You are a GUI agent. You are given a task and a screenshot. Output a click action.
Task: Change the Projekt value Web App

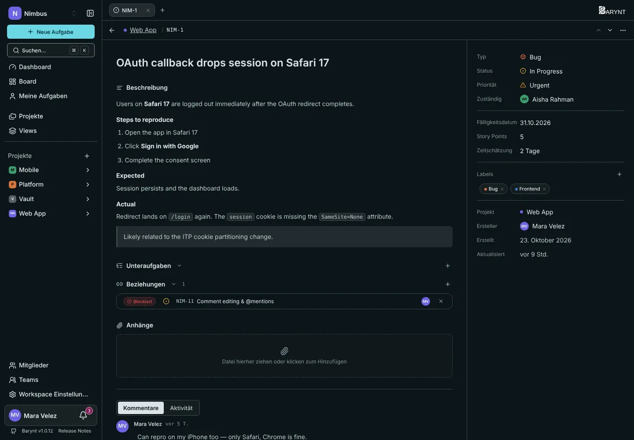[x=536, y=212]
